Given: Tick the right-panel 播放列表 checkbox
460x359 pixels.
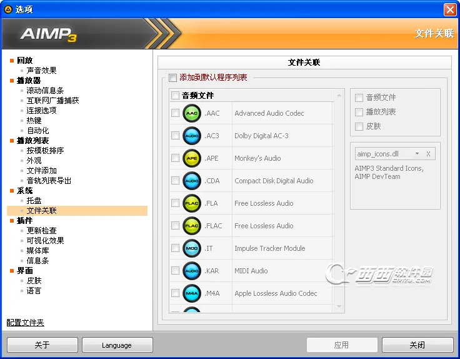Looking at the screenshot, I should tap(359, 112).
